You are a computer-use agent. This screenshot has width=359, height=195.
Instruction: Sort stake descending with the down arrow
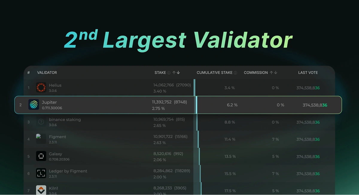point(178,72)
